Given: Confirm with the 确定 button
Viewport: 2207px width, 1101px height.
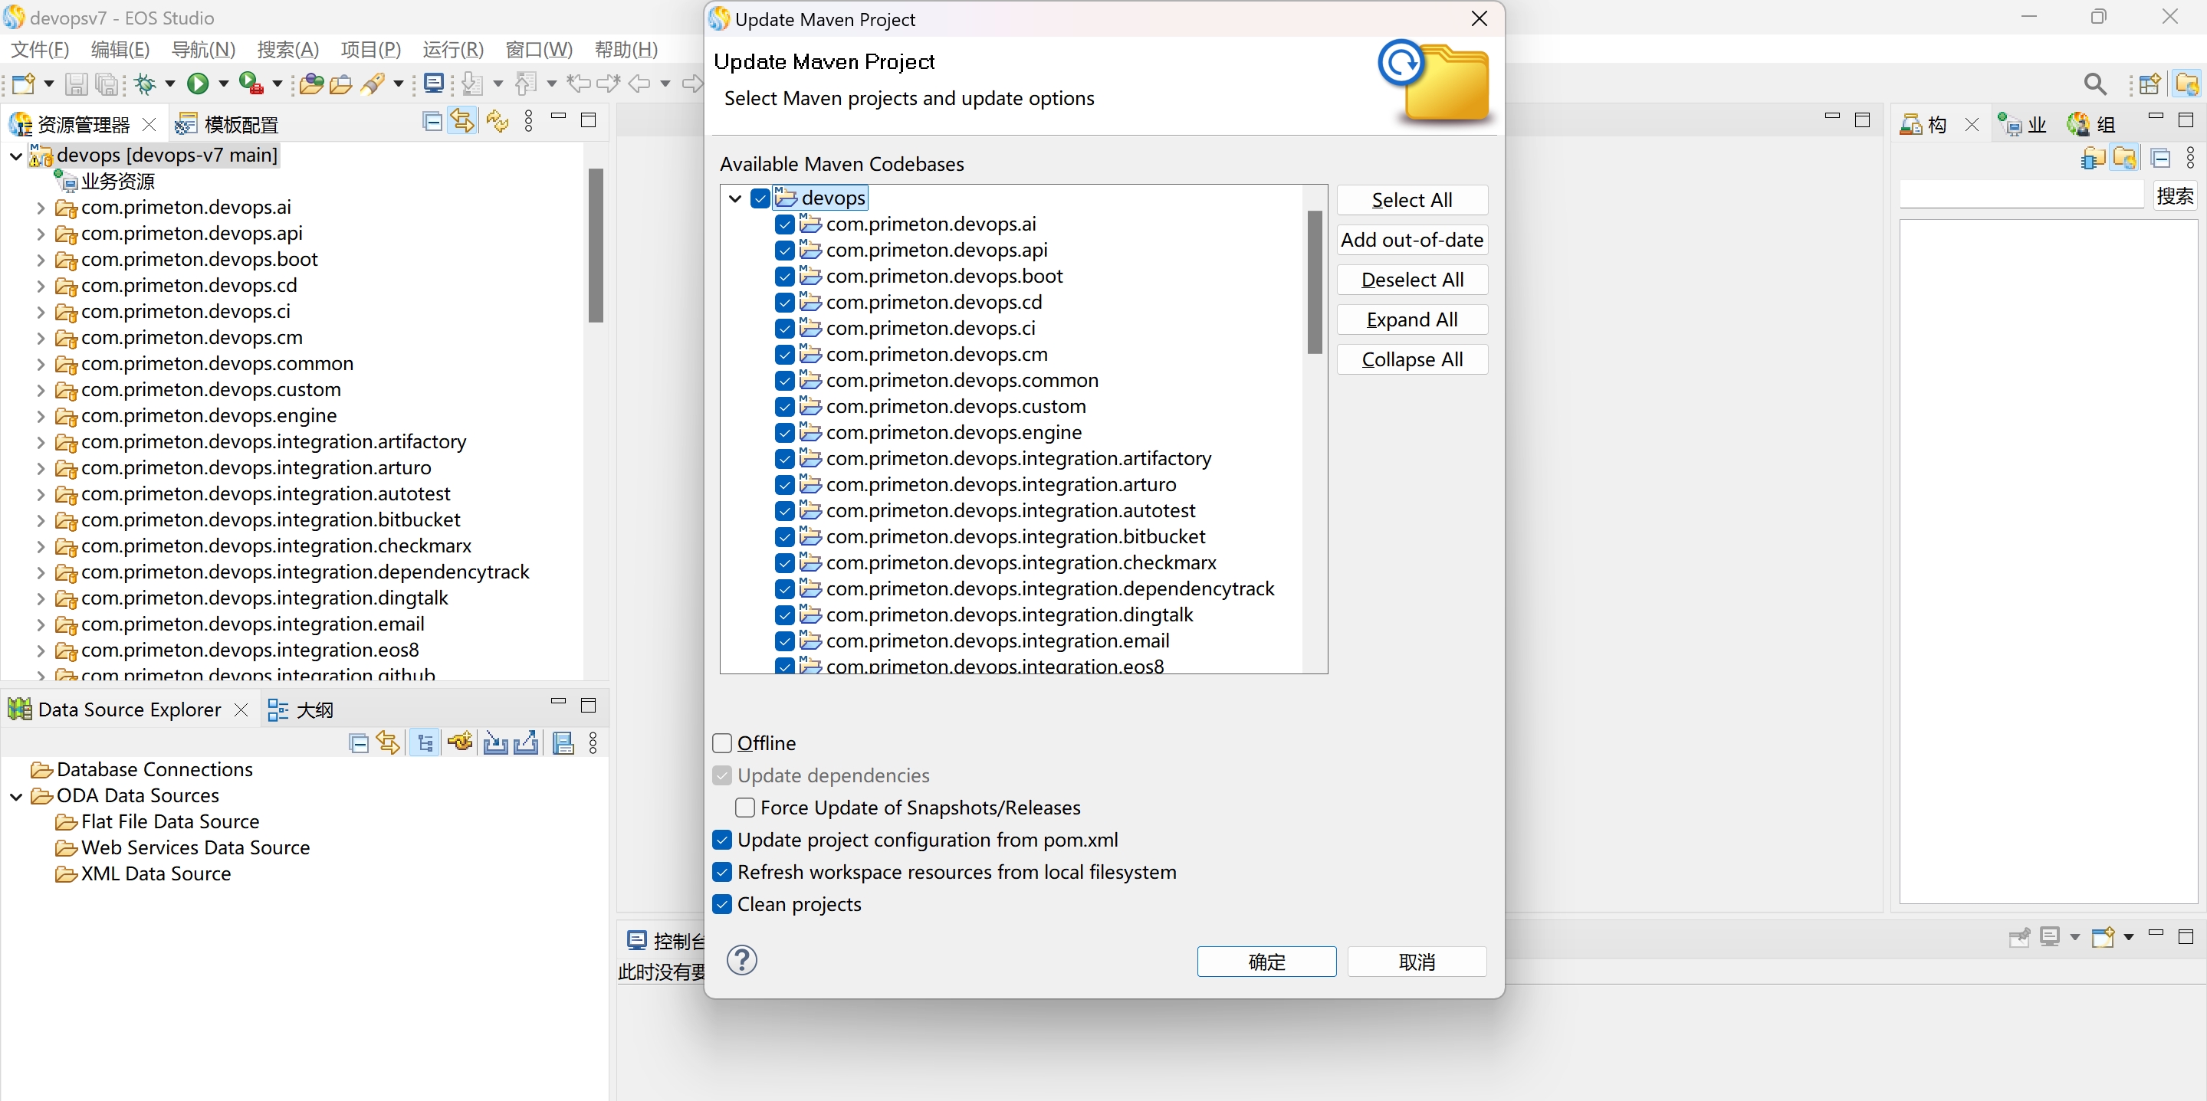Looking at the screenshot, I should click(1266, 962).
